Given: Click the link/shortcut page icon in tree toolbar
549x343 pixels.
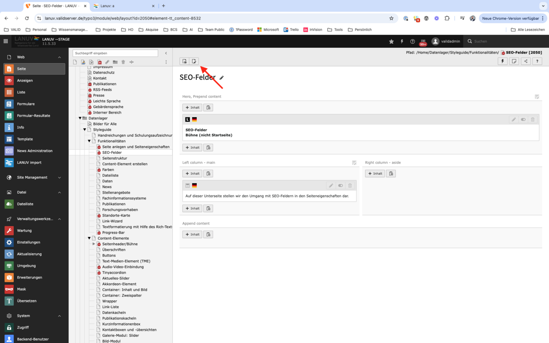Looking at the screenshot, I should coord(107,62).
